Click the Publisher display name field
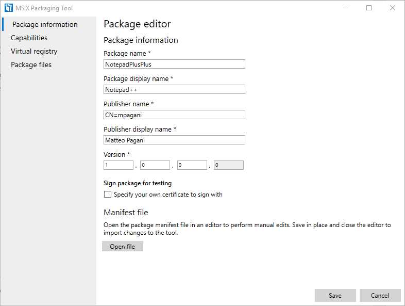Viewport: 405px width, 306px height. point(174,140)
